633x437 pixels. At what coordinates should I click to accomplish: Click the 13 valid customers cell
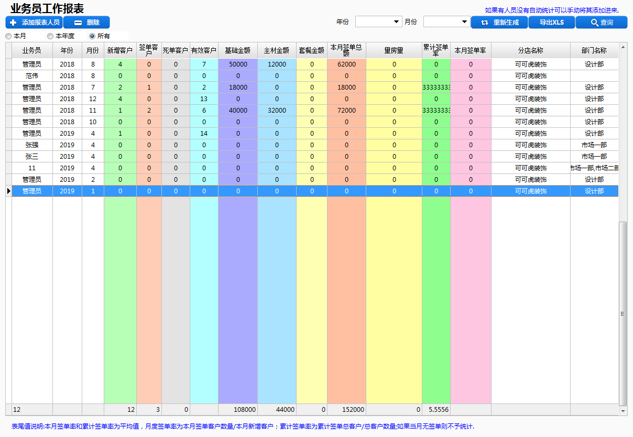[x=204, y=99]
